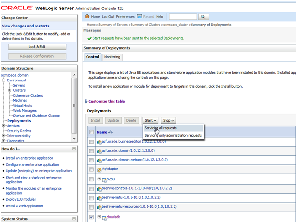
Task: Expand the Interoperability tree node
Action: (x=4, y=136)
